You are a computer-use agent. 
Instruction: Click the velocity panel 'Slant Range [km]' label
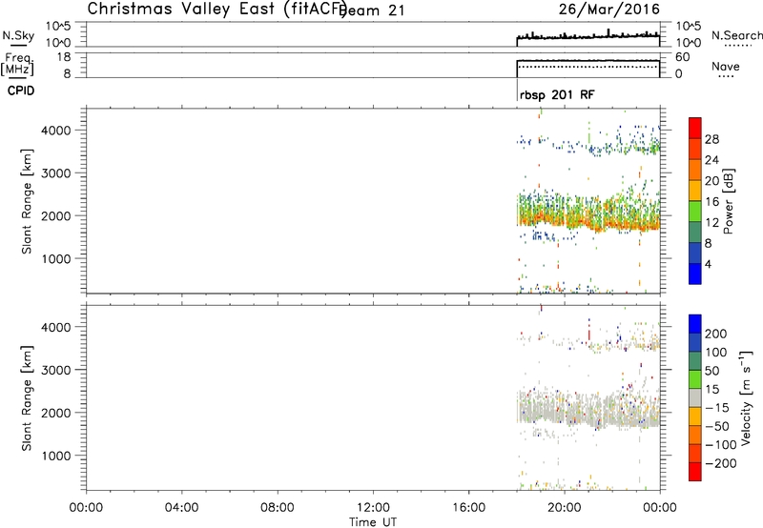(x=27, y=398)
